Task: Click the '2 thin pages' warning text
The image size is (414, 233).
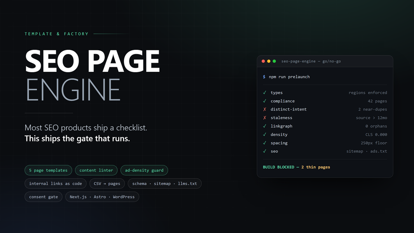Action: pos(316,167)
